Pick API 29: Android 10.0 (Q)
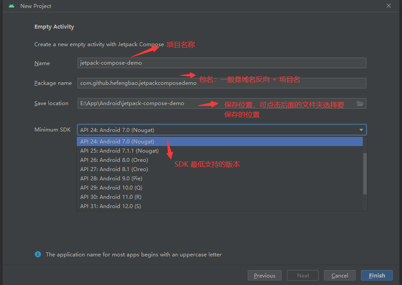The width and height of the screenshot is (402, 285). pos(220,187)
